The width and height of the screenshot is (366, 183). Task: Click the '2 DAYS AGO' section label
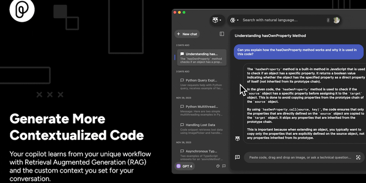183,45
